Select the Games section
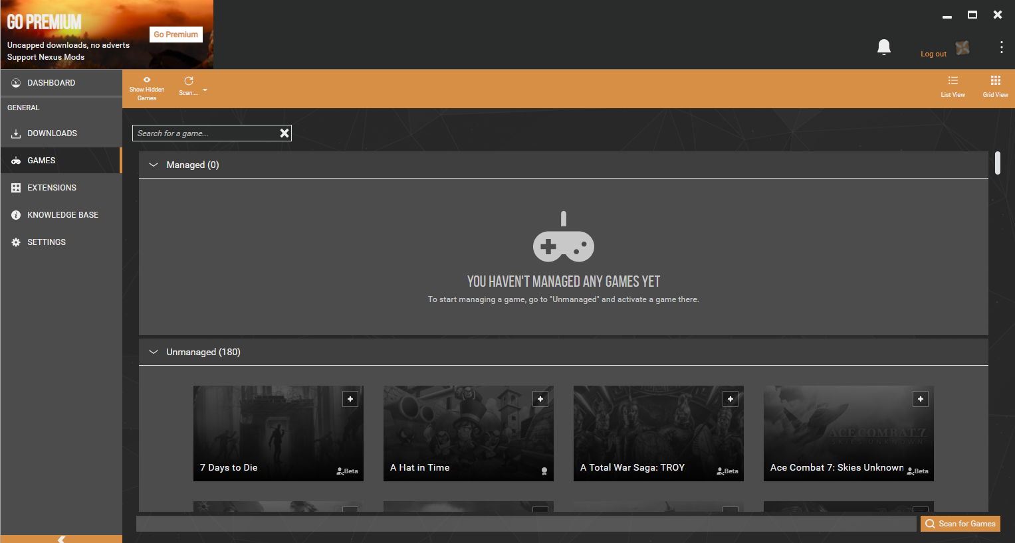 coord(61,161)
